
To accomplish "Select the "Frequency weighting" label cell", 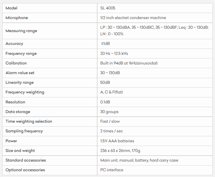I will [25, 92].
